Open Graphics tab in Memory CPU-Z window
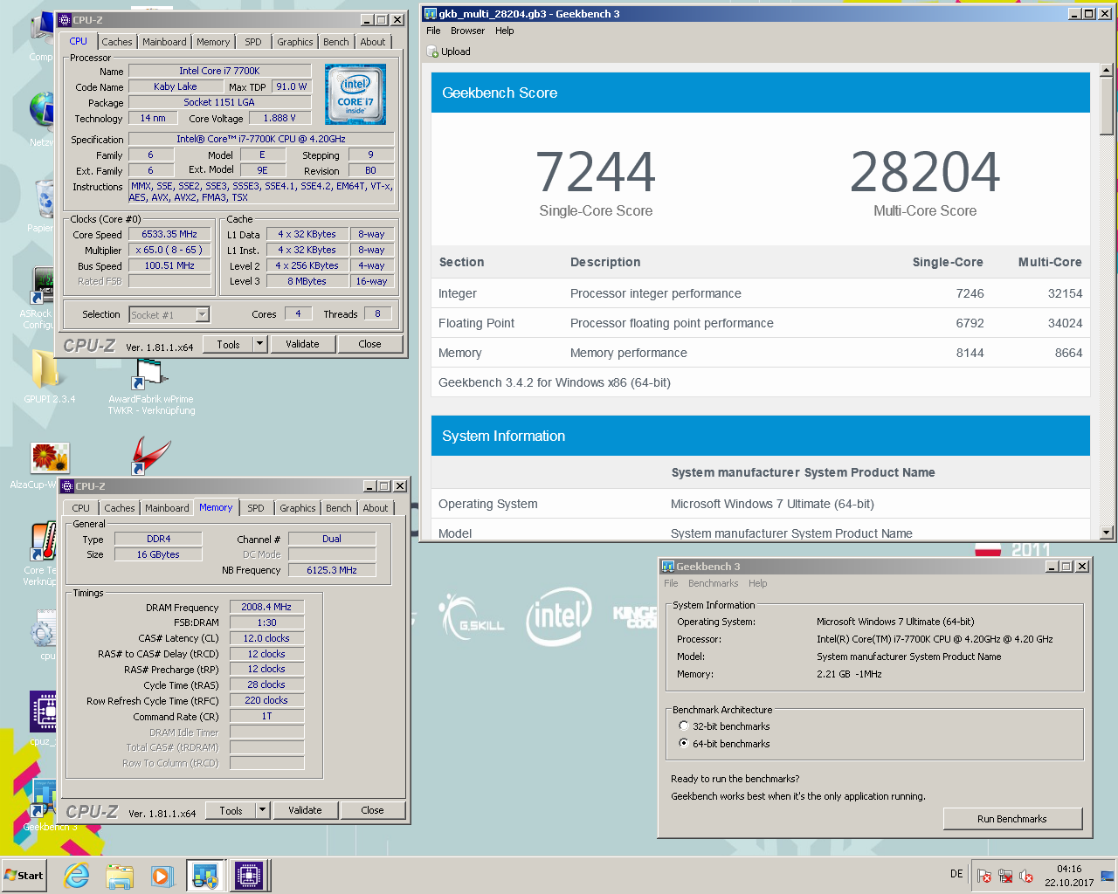 [298, 508]
